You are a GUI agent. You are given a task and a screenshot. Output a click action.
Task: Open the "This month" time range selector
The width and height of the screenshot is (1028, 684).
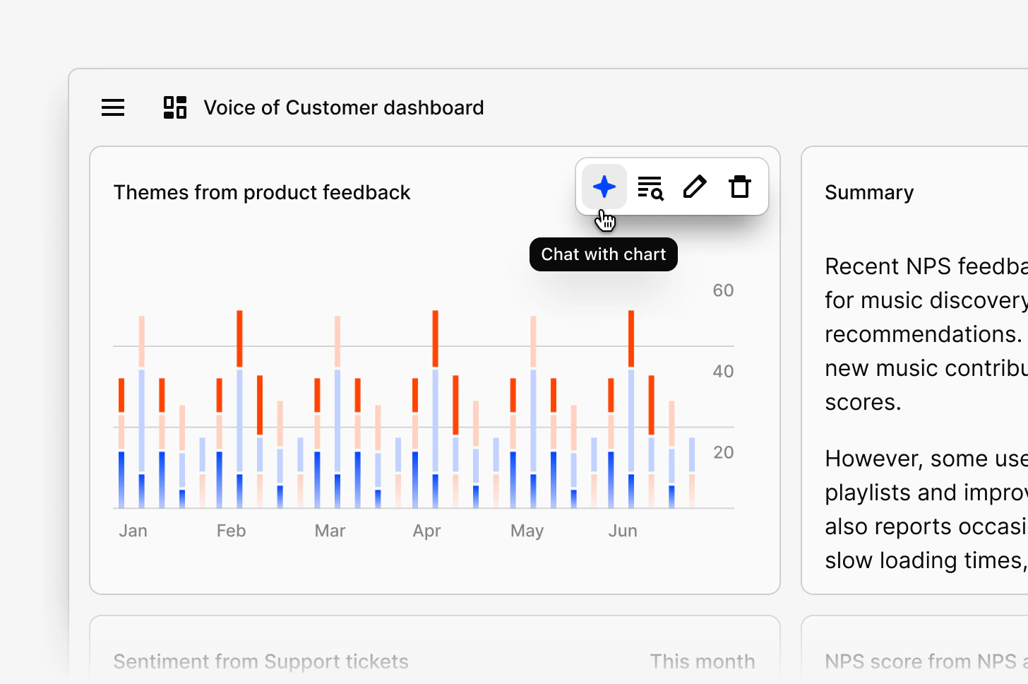(x=703, y=661)
